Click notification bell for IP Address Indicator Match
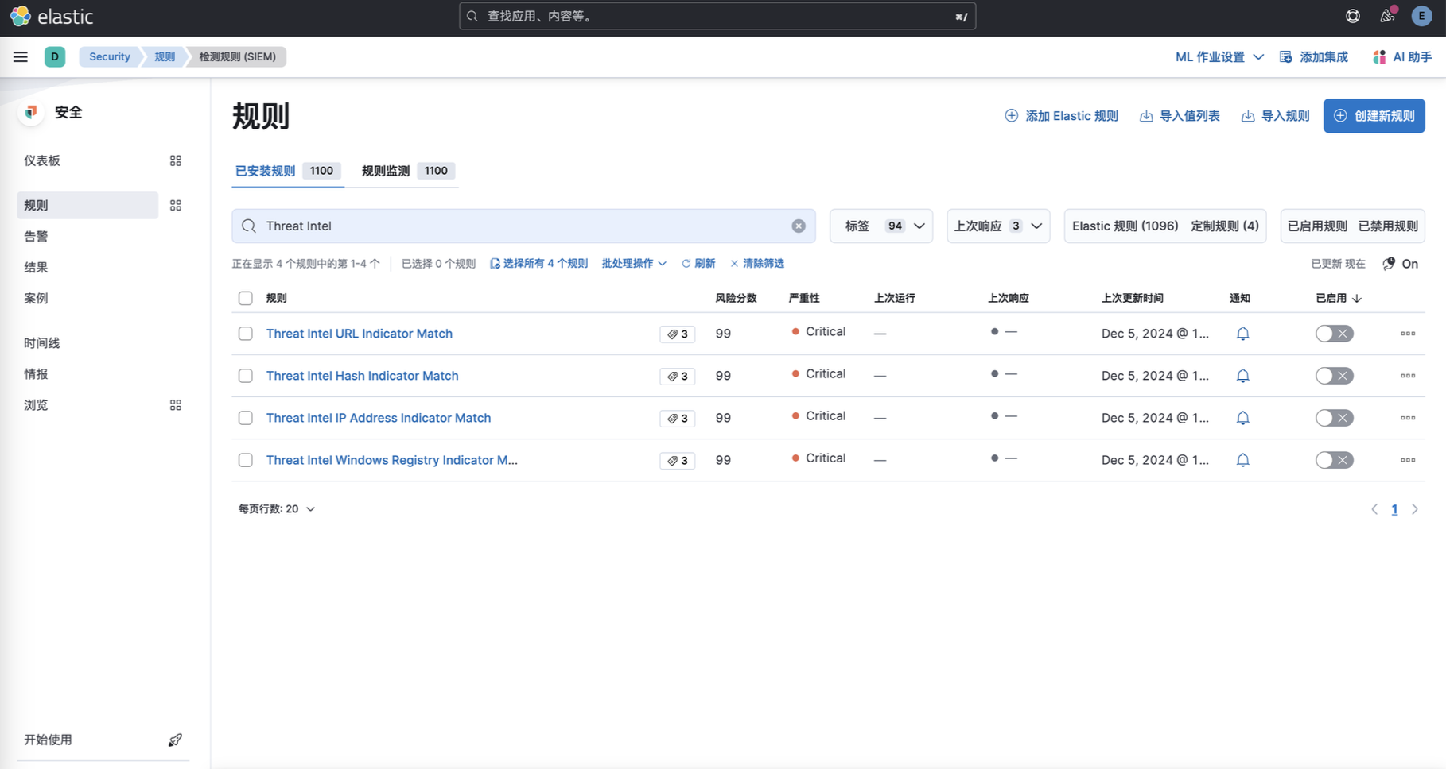This screenshot has width=1446, height=769. coord(1242,418)
